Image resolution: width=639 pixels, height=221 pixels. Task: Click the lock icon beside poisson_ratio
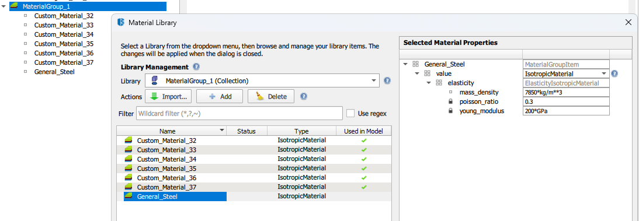(x=450, y=101)
